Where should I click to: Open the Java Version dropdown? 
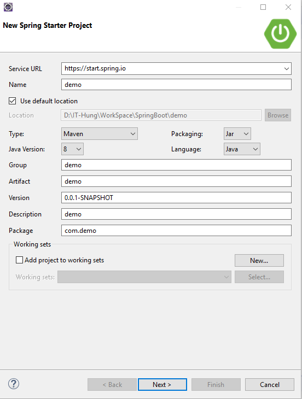tap(72, 149)
